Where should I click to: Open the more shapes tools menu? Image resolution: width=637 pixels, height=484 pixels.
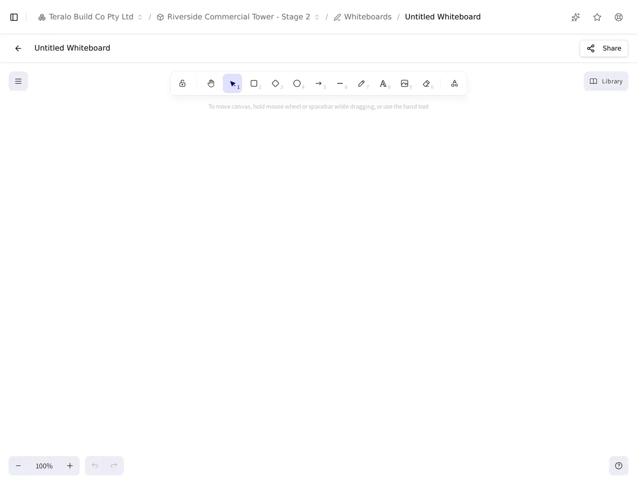point(454,83)
